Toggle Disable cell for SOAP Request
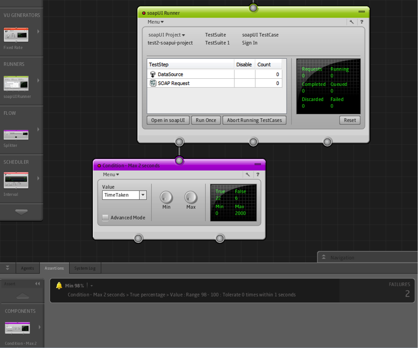The image size is (418, 348). (245, 83)
